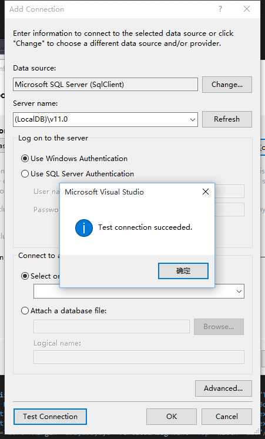The width and height of the screenshot is (265, 439).
Task: Select Use Windows Authentication radio button
Action: pyautogui.click(x=25, y=159)
